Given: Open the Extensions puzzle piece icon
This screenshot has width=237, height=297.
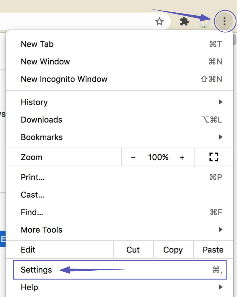Looking at the screenshot, I should coord(184,21).
